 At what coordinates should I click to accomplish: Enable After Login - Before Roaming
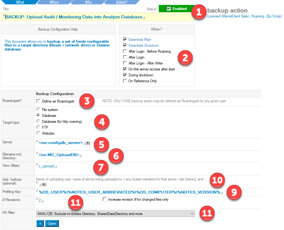(x=125, y=51)
